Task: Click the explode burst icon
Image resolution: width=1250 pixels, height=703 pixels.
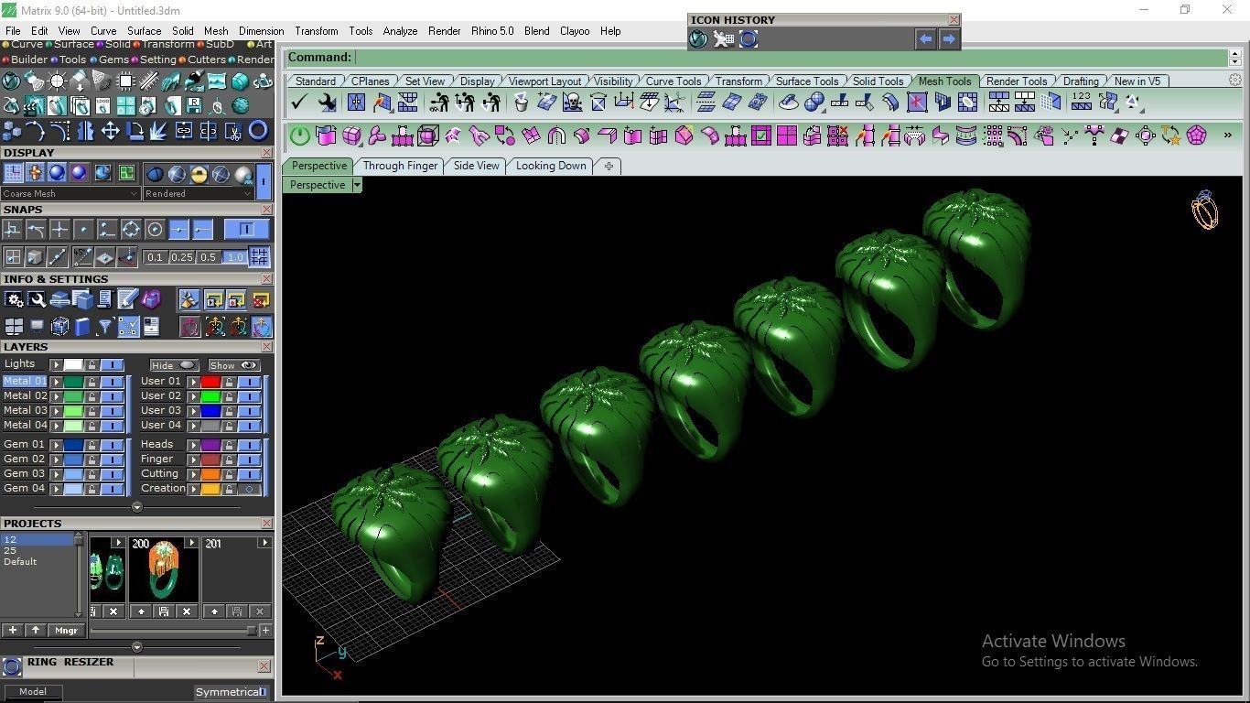Action: pos(157,131)
